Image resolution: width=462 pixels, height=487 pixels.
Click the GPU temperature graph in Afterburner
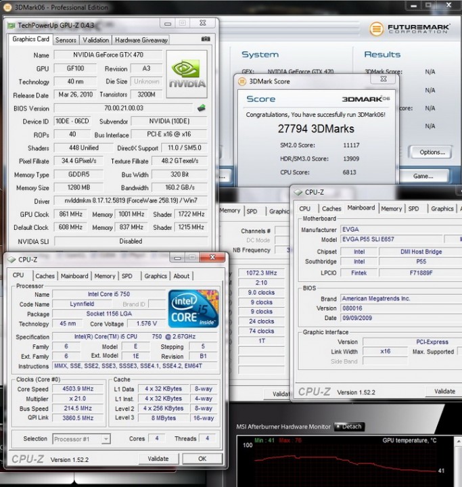[x=345, y=460]
